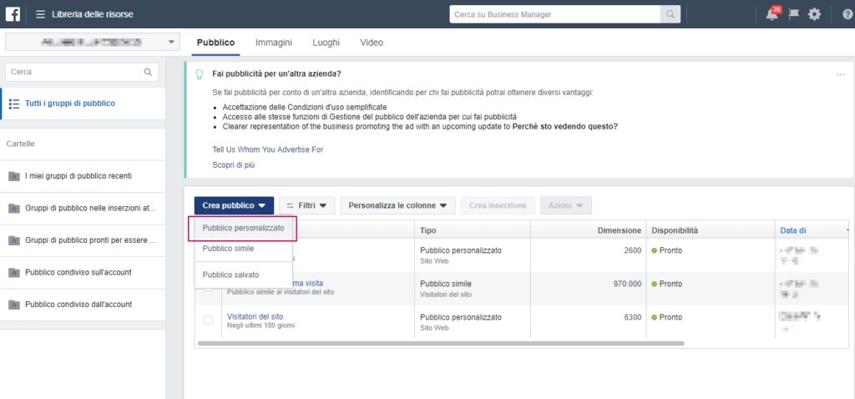Click the three-dots menu on the info banner
The height and width of the screenshot is (399, 855).
840,74
